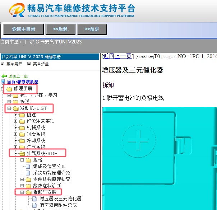The height and width of the screenshot is (210, 217).
Task: Select 规格 in the tree
Action: point(38,160)
